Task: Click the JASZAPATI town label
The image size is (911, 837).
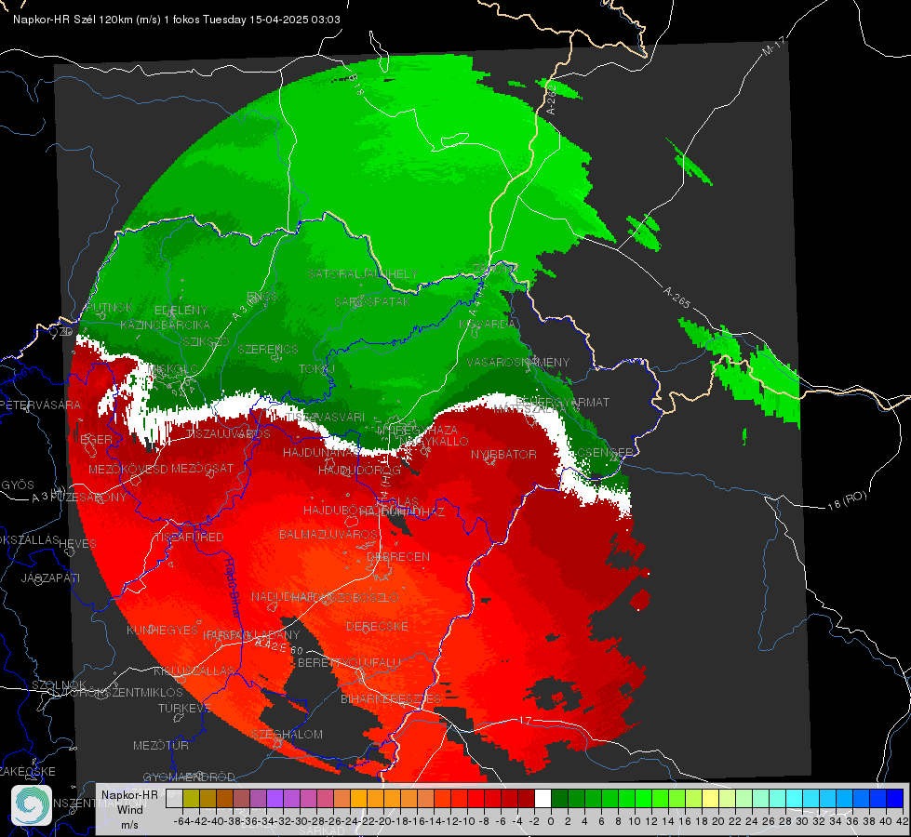Action: [50, 578]
